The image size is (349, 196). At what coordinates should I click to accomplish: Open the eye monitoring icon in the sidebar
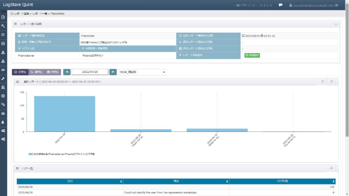3,70
